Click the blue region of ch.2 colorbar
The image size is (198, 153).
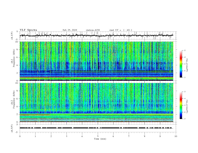coord(181,114)
